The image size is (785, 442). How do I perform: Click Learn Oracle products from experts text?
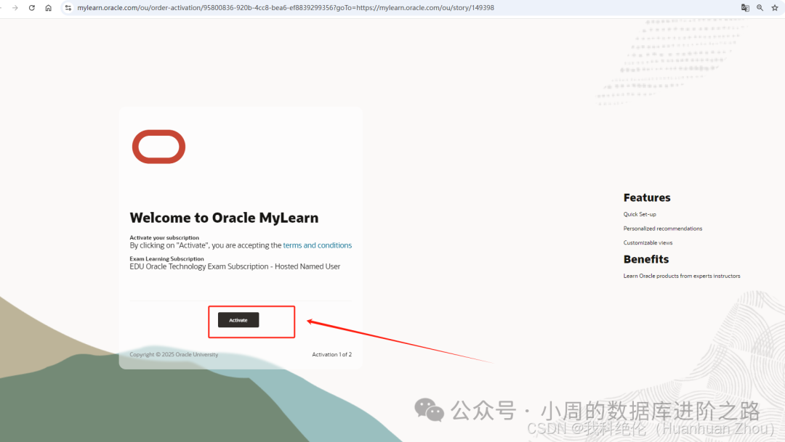[681, 276]
